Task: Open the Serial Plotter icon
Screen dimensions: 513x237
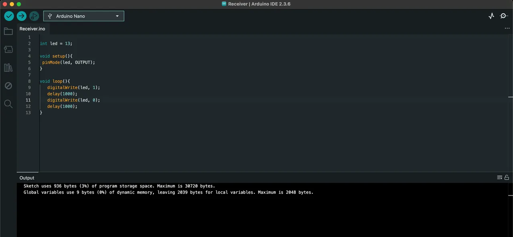Action: click(491, 16)
